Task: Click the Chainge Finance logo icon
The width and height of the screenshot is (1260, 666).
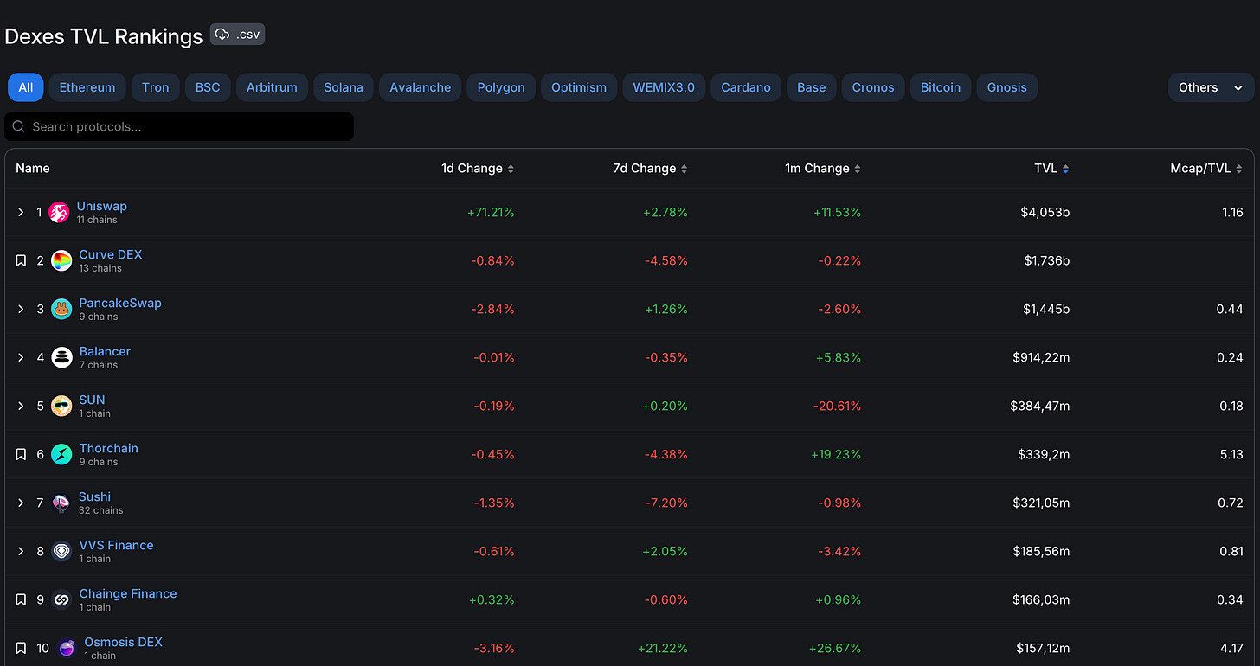Action: (61, 599)
